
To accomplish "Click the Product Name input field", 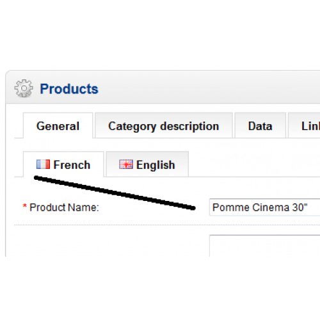I will (x=265, y=207).
